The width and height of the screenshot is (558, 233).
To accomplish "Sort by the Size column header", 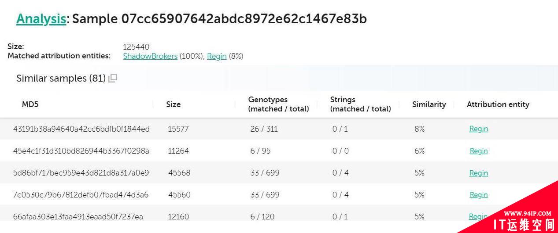I will point(174,104).
